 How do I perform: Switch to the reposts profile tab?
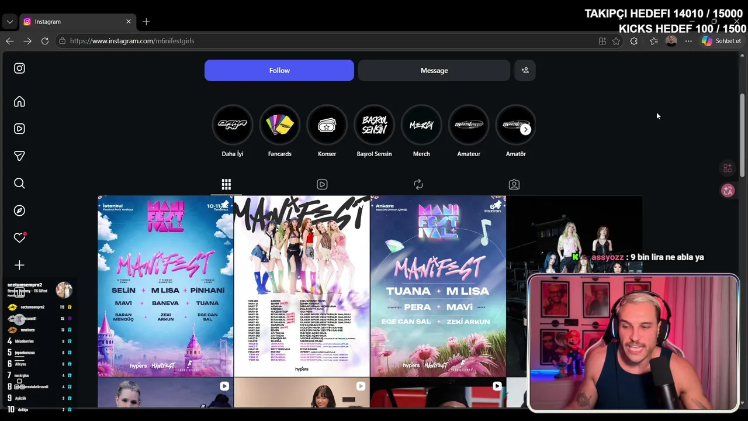point(418,185)
